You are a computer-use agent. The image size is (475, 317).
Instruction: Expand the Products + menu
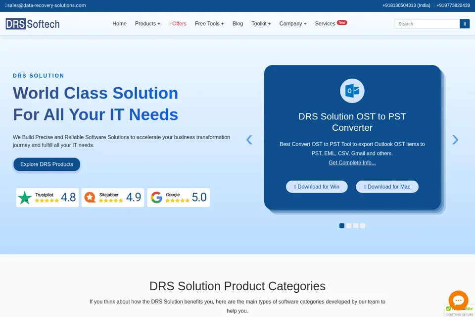(147, 24)
